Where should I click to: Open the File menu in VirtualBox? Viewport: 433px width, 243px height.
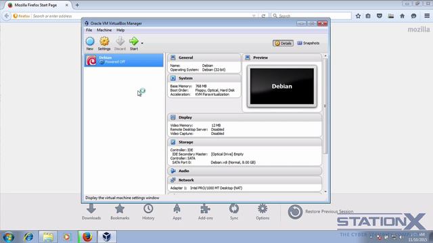(89, 30)
